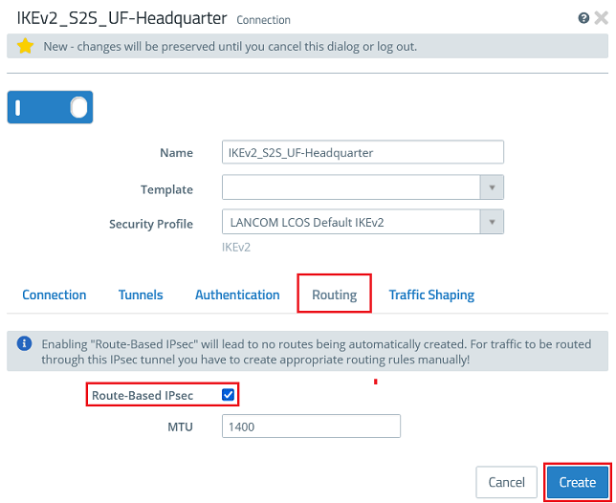The image size is (616, 503).
Task: Switch to the Connection tab
Action: tap(55, 295)
